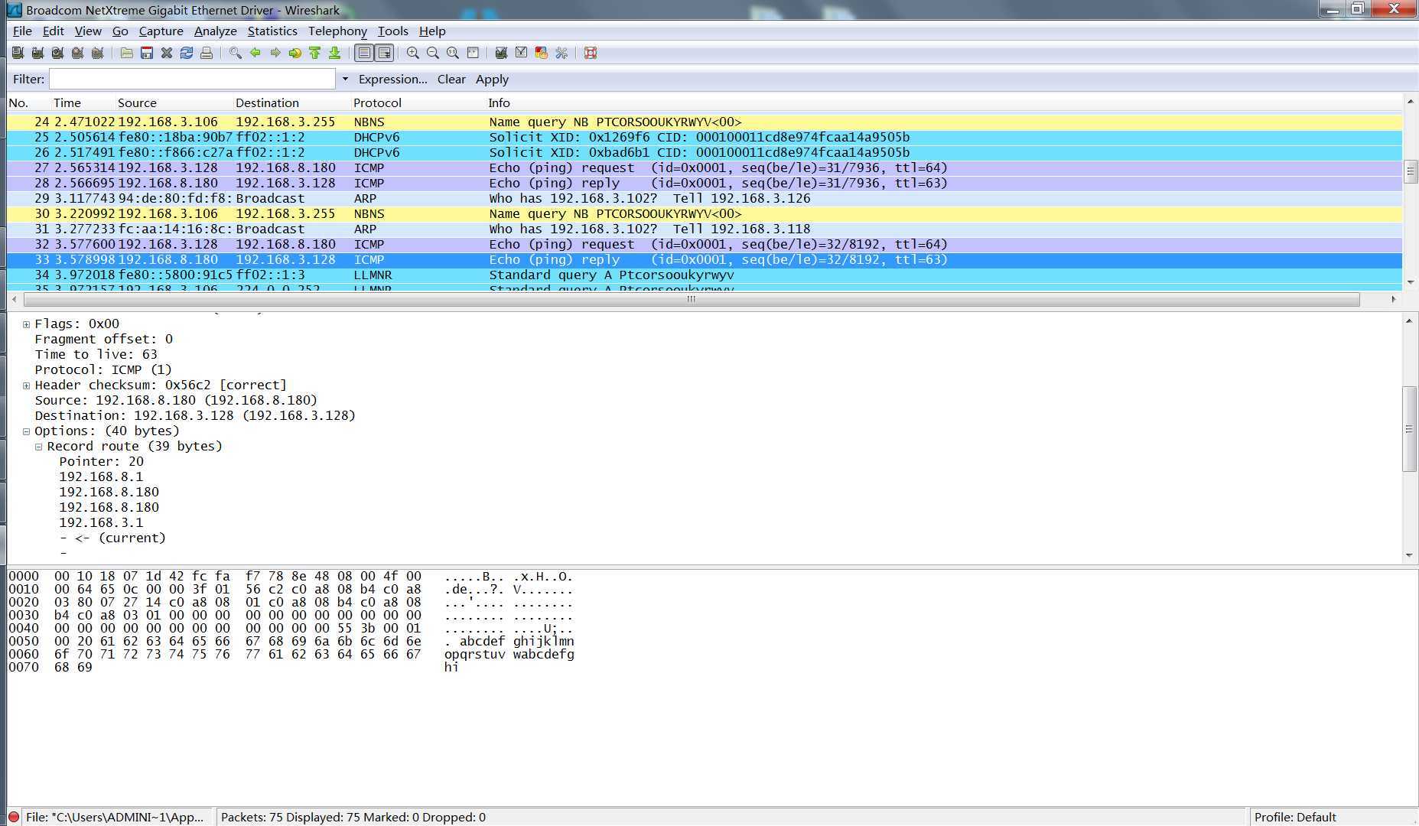
Task: Open the Statistics menu
Action: (x=272, y=31)
